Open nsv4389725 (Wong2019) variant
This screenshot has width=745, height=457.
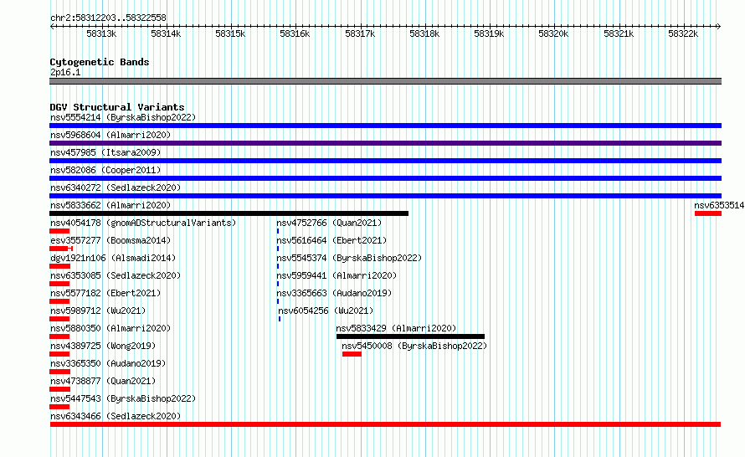pos(103,346)
